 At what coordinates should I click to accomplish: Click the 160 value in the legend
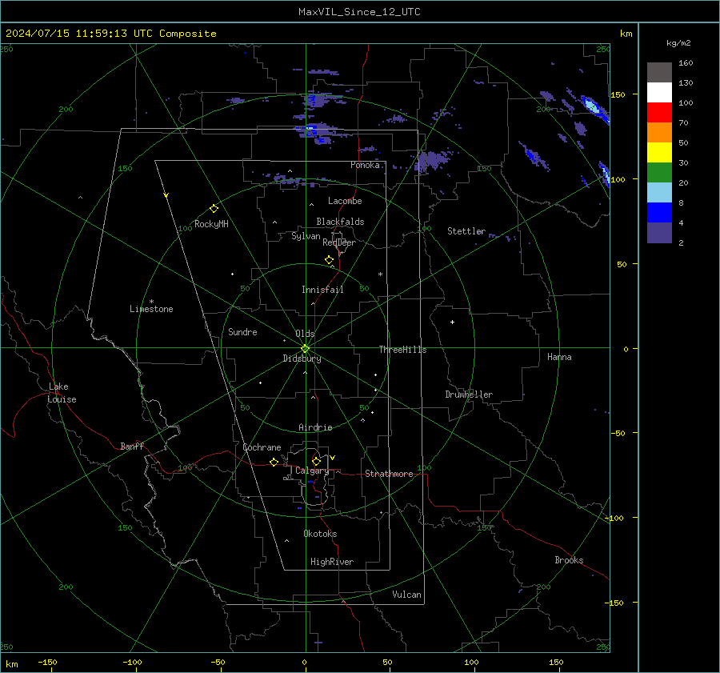(x=686, y=63)
